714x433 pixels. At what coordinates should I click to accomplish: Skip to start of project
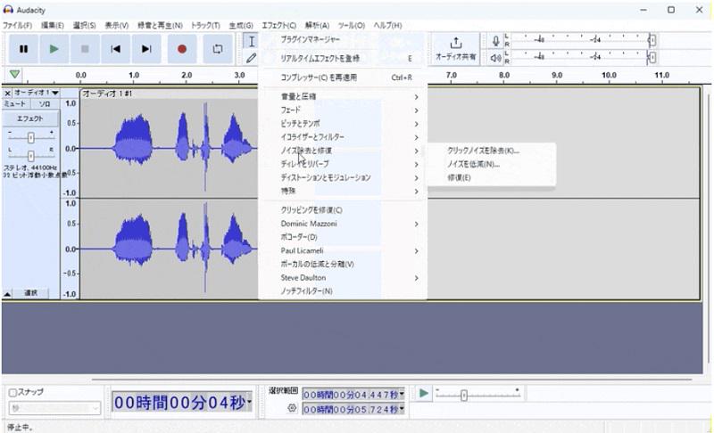116,49
